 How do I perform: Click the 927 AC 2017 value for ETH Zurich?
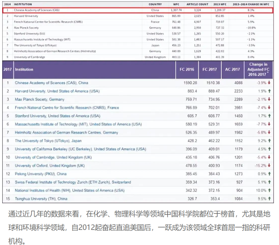point(239,182)
